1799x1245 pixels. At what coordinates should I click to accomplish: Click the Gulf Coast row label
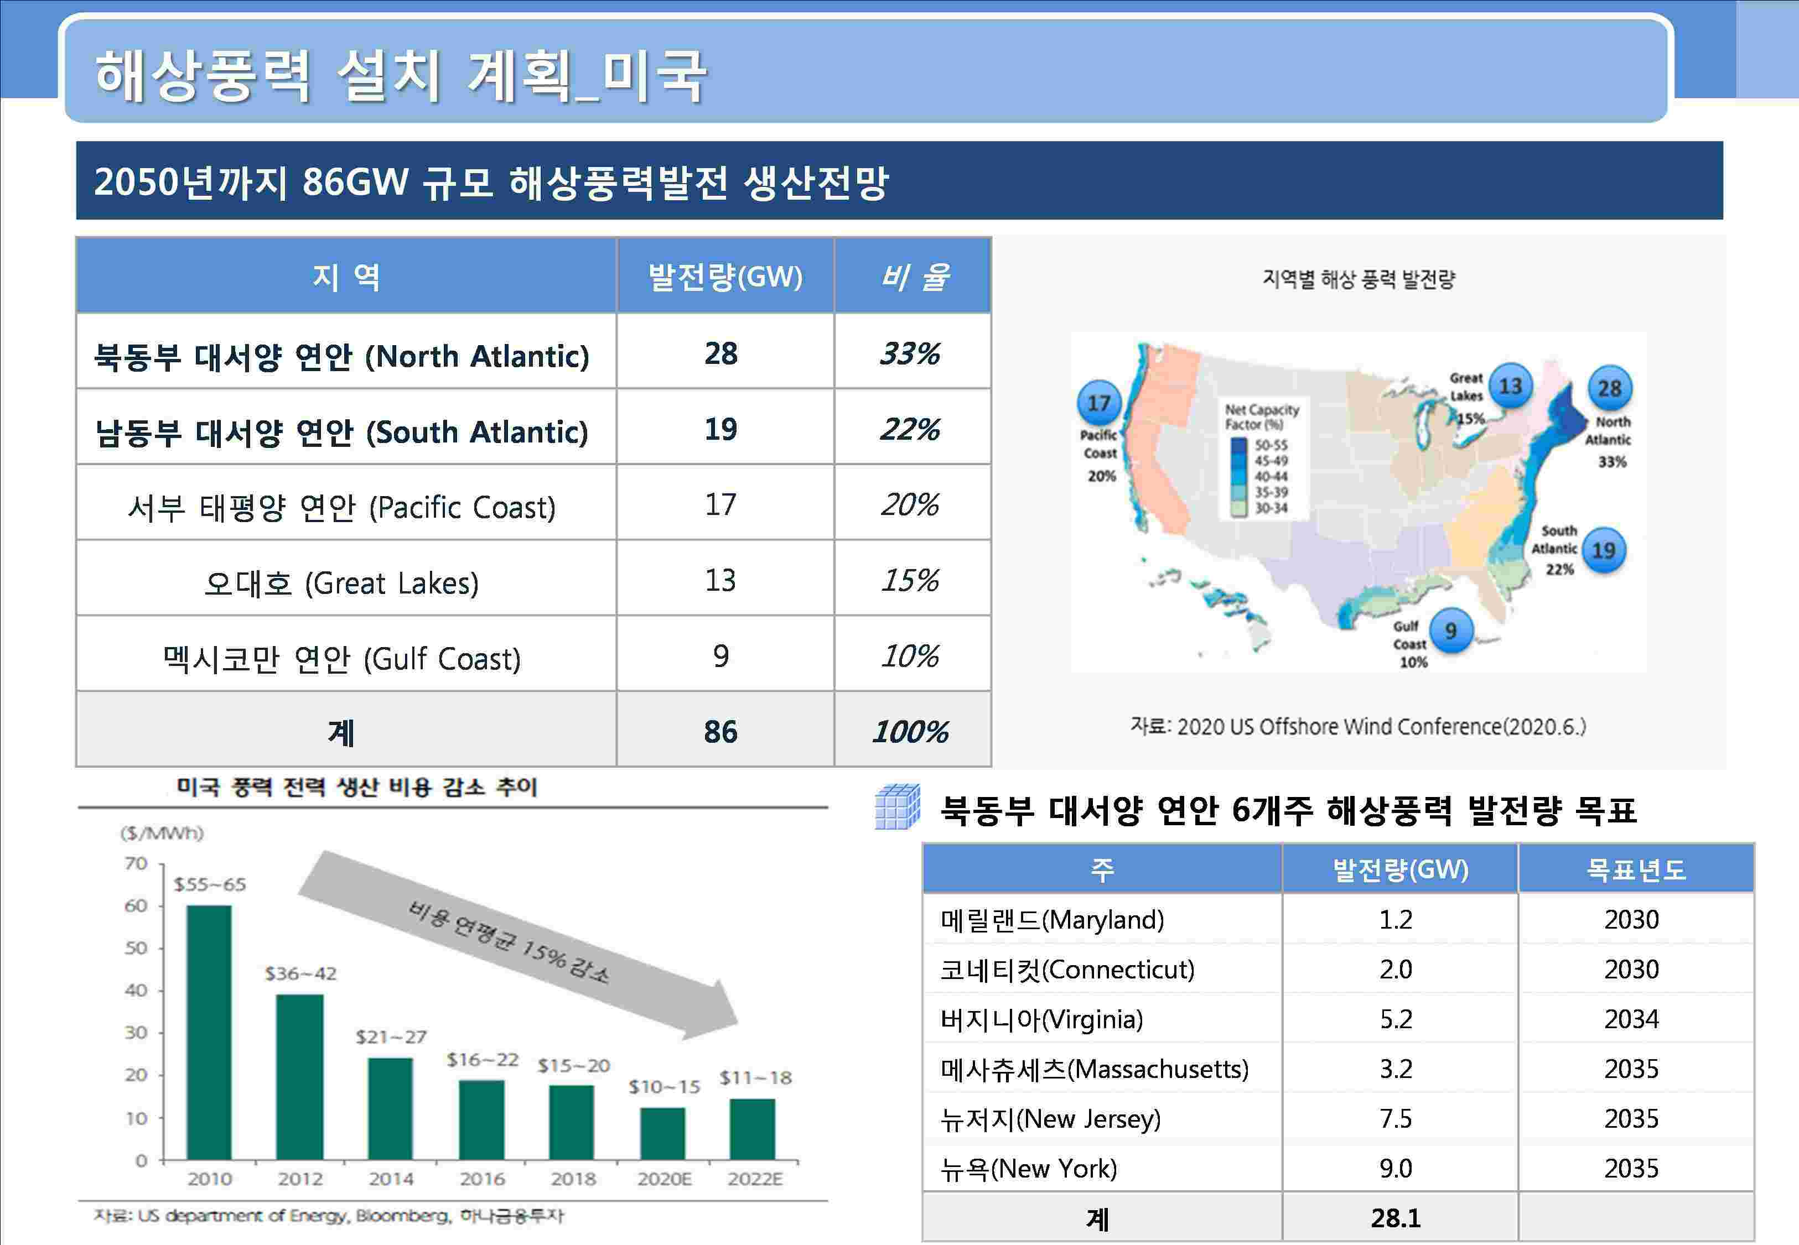(342, 658)
